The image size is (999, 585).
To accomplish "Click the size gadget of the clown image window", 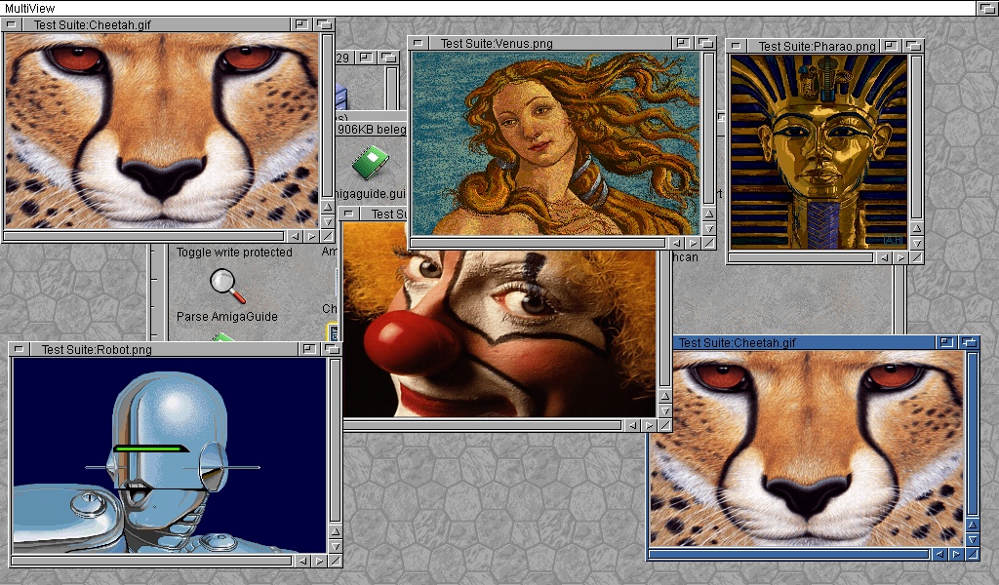I will tap(664, 425).
